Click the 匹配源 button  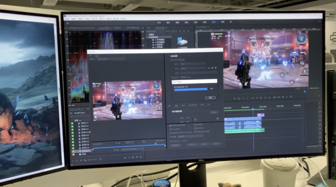tap(214, 112)
